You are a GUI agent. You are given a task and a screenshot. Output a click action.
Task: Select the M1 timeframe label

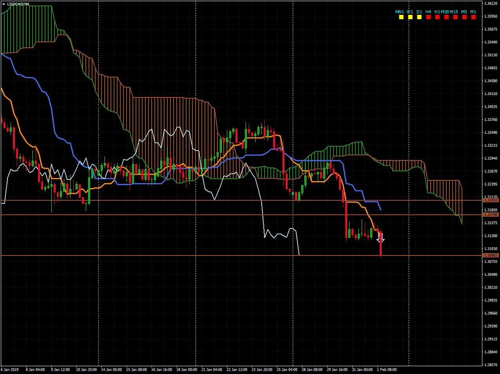[x=473, y=12]
